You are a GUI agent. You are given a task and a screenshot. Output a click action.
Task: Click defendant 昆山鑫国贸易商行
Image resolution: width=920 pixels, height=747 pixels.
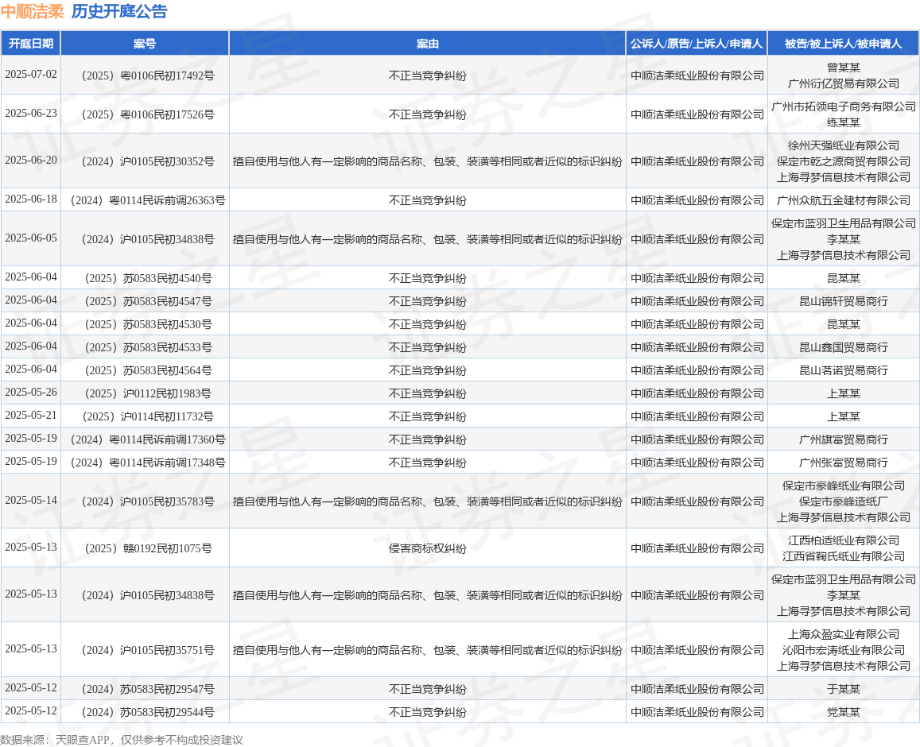coord(843,347)
